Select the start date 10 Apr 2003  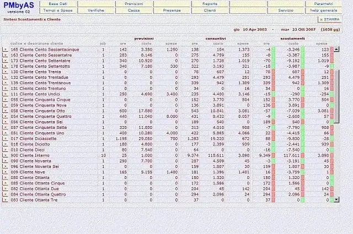pyautogui.click(x=255, y=30)
